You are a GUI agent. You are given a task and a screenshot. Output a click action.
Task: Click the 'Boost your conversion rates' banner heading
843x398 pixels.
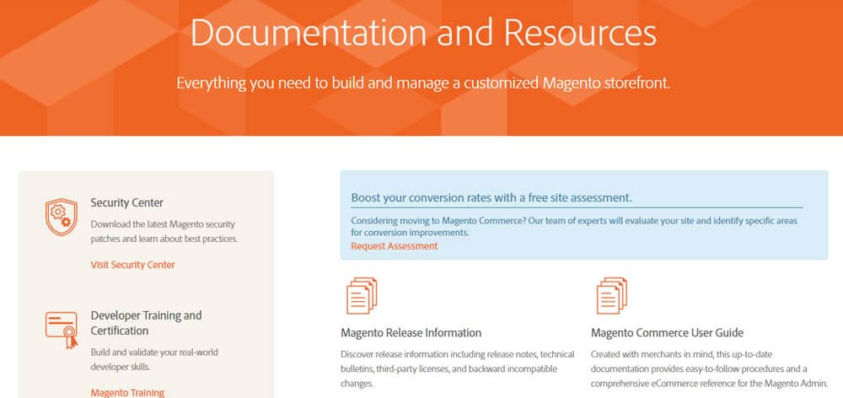click(x=491, y=198)
